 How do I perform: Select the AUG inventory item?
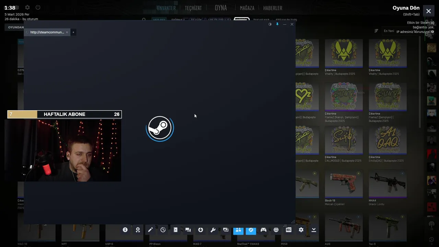pos(344,229)
